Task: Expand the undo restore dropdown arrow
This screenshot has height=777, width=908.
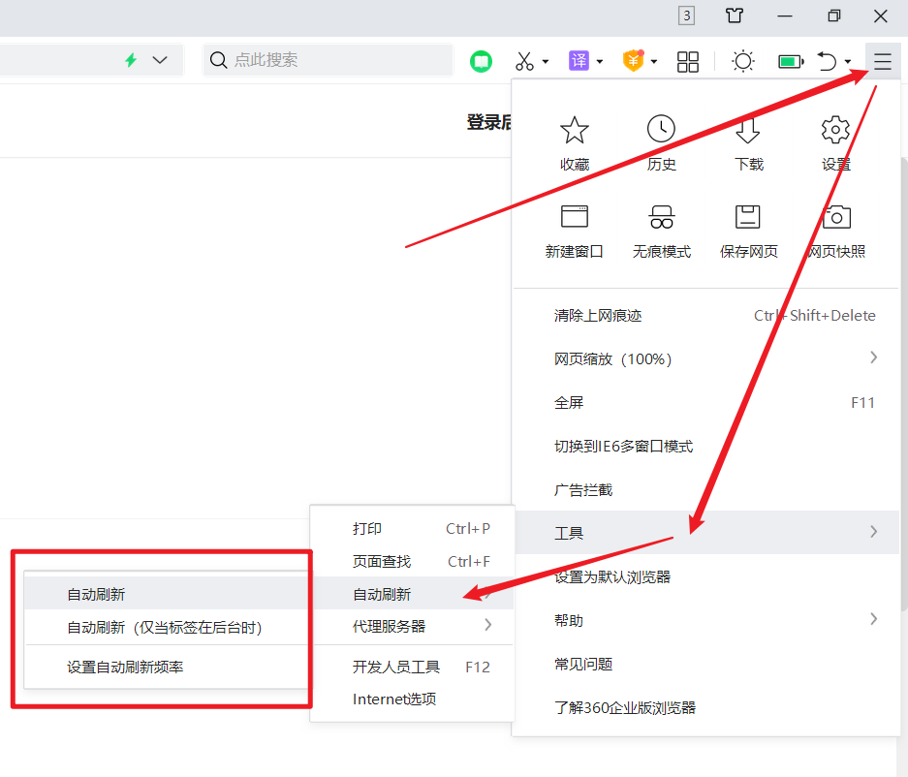Action: tap(848, 61)
